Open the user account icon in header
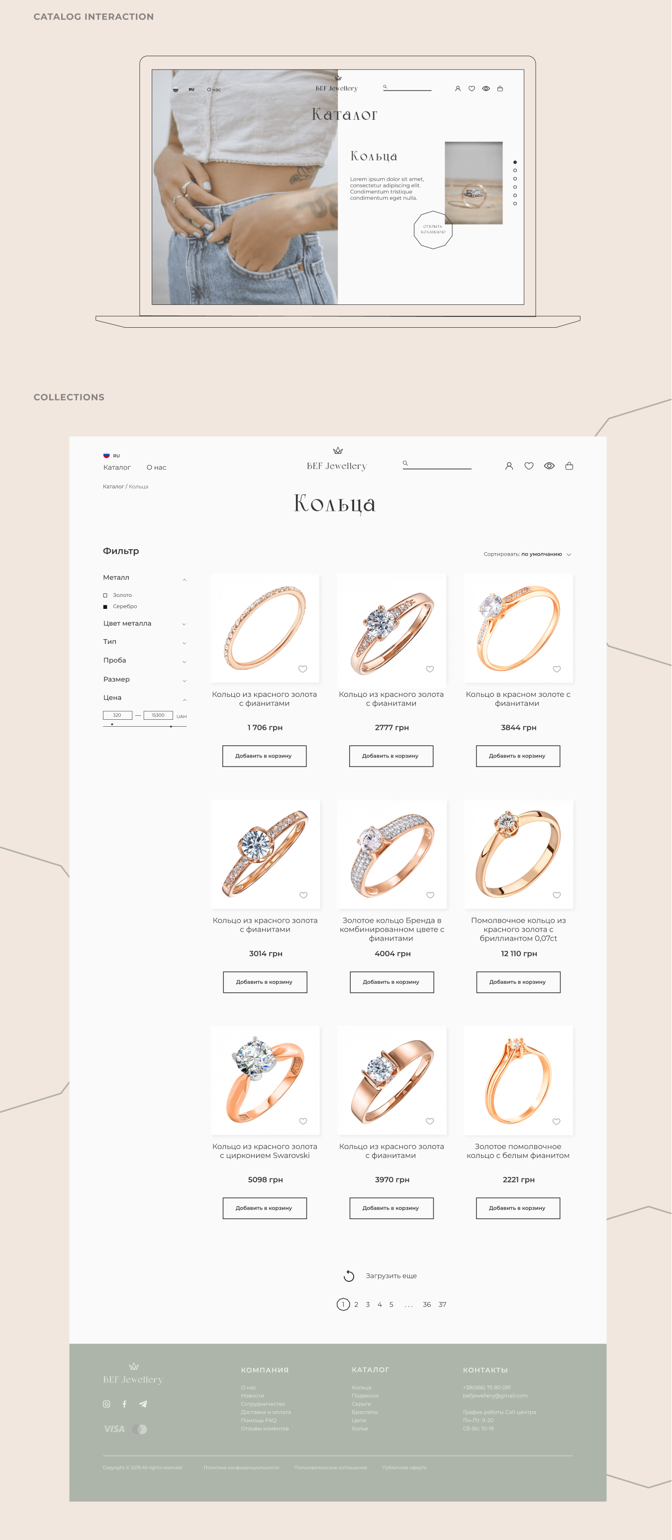 click(509, 466)
